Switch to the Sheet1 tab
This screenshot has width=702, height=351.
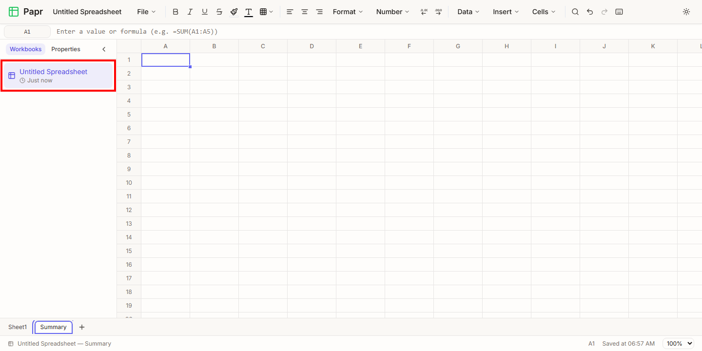coord(18,327)
